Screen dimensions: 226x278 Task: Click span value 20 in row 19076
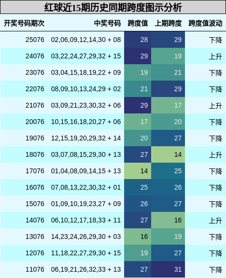(x=138, y=138)
